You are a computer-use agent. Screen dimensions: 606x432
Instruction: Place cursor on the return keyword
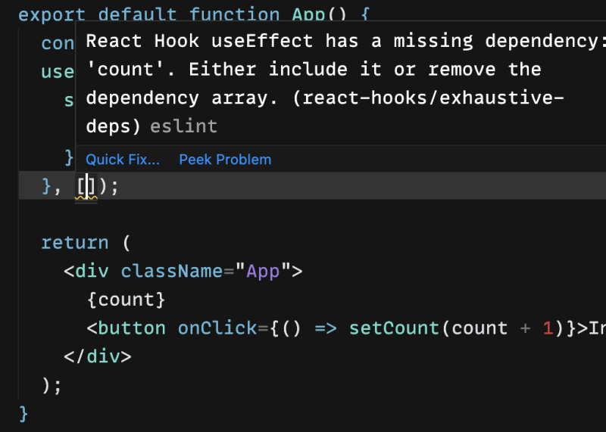tap(74, 243)
